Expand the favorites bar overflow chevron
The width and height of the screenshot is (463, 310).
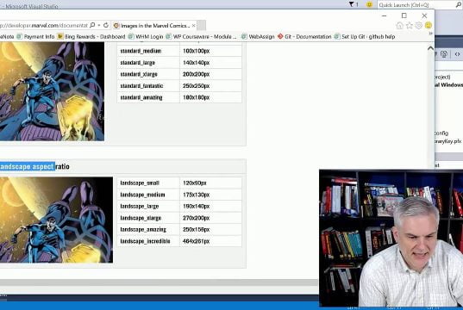pos(431,34)
